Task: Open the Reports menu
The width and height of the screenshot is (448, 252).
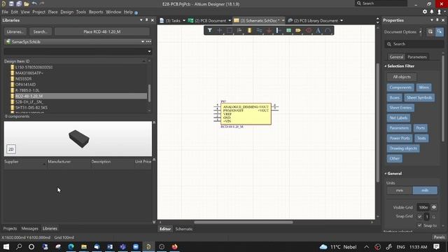Action: pyautogui.click(x=96, y=12)
